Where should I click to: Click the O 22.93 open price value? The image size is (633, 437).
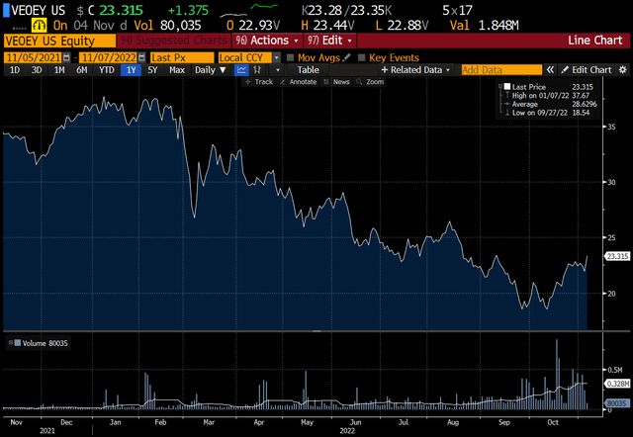tap(253, 26)
